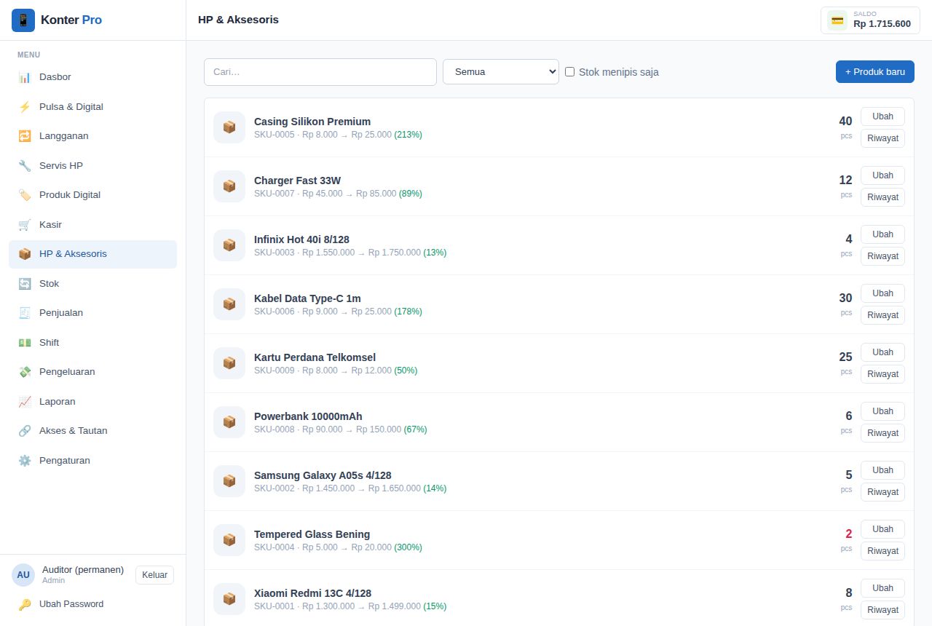Click the Produk Digital tag icon
Image resolution: width=932 pixels, height=626 pixels.
pos(25,195)
